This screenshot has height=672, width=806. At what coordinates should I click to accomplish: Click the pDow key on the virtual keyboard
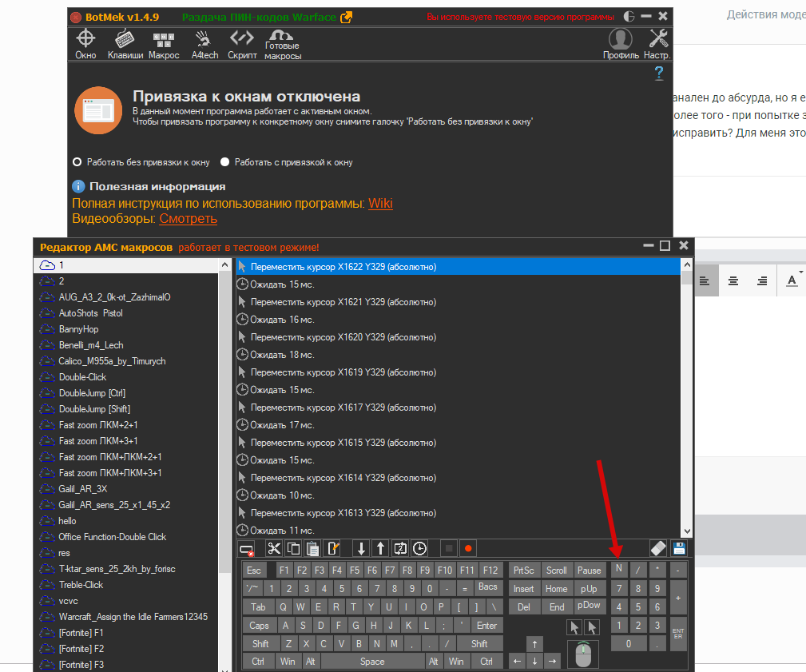point(589,606)
